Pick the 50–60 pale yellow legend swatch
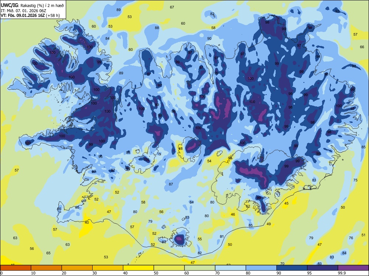This screenshot has width=369, height=276. coord(169,268)
